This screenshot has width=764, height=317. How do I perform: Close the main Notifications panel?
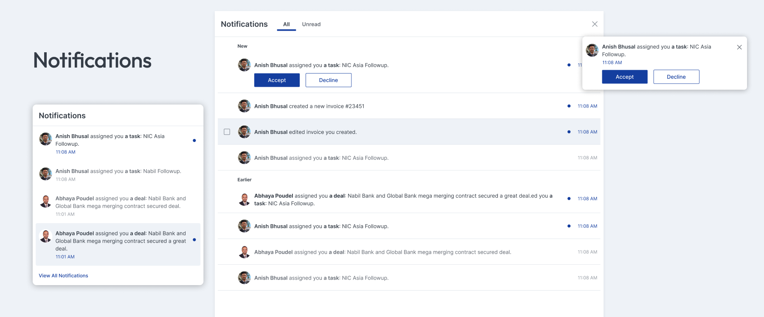(x=595, y=24)
